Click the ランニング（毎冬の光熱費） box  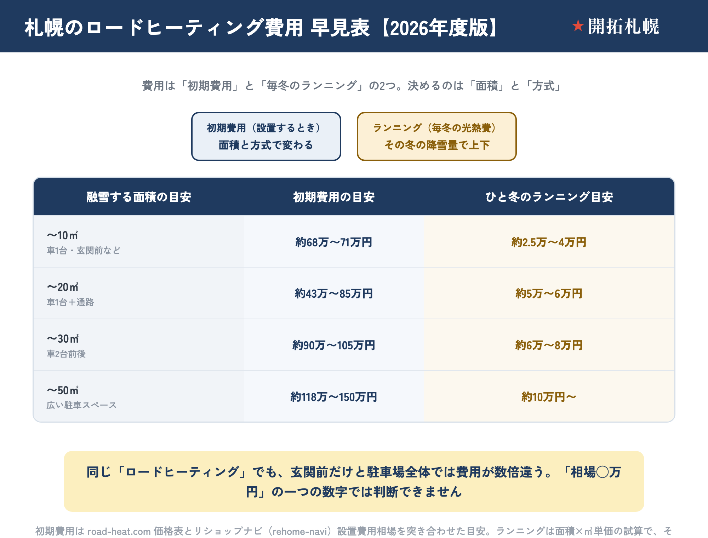pyautogui.click(x=436, y=136)
